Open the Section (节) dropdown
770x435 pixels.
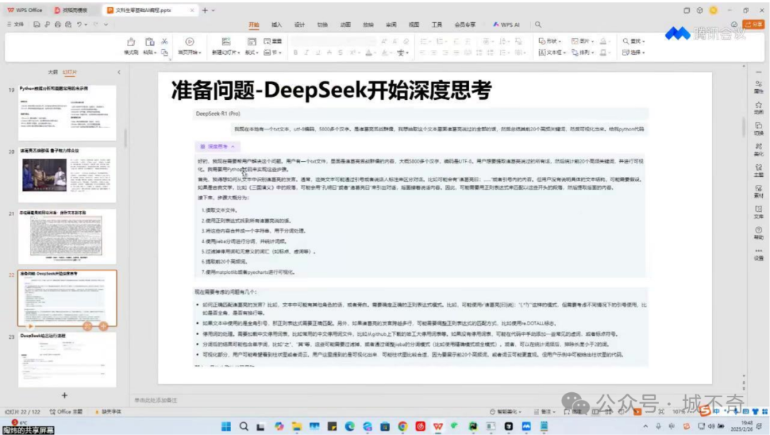272,53
